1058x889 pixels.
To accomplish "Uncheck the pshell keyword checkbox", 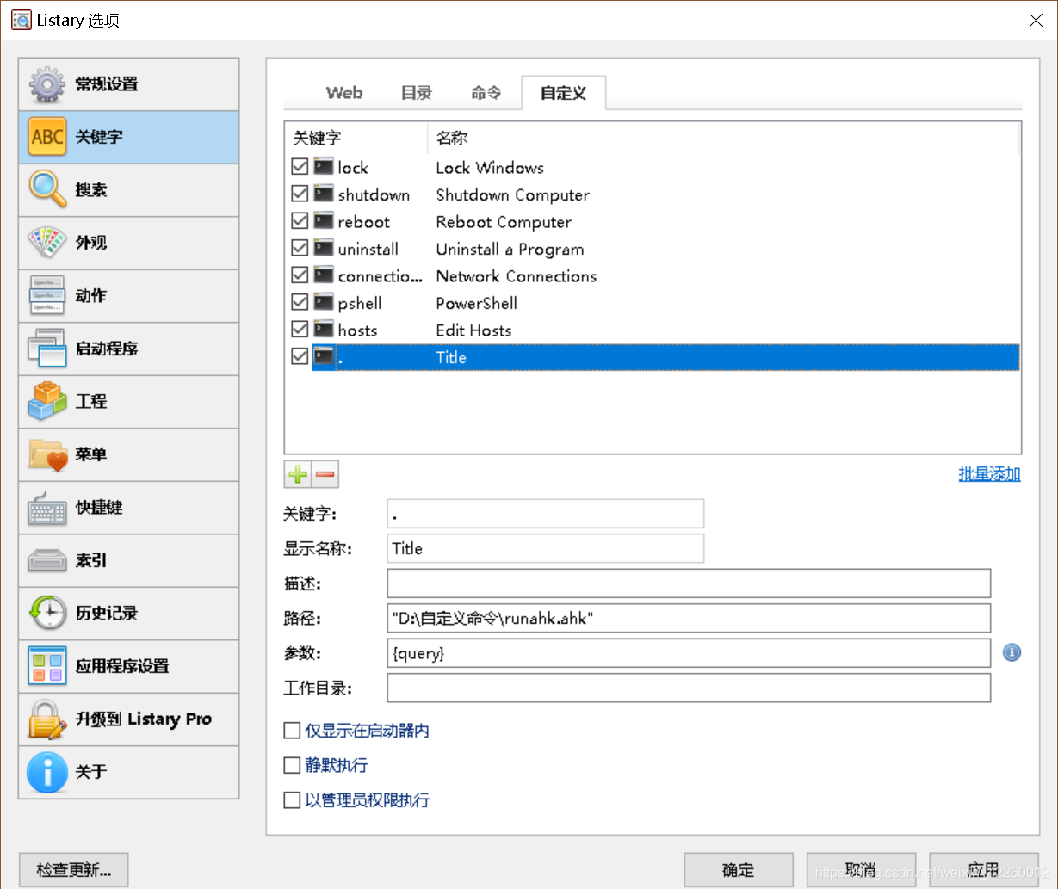I will [x=300, y=303].
